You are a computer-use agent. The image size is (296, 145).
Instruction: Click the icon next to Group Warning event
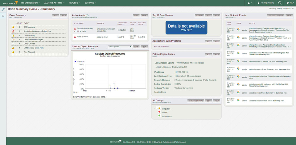(13, 35)
